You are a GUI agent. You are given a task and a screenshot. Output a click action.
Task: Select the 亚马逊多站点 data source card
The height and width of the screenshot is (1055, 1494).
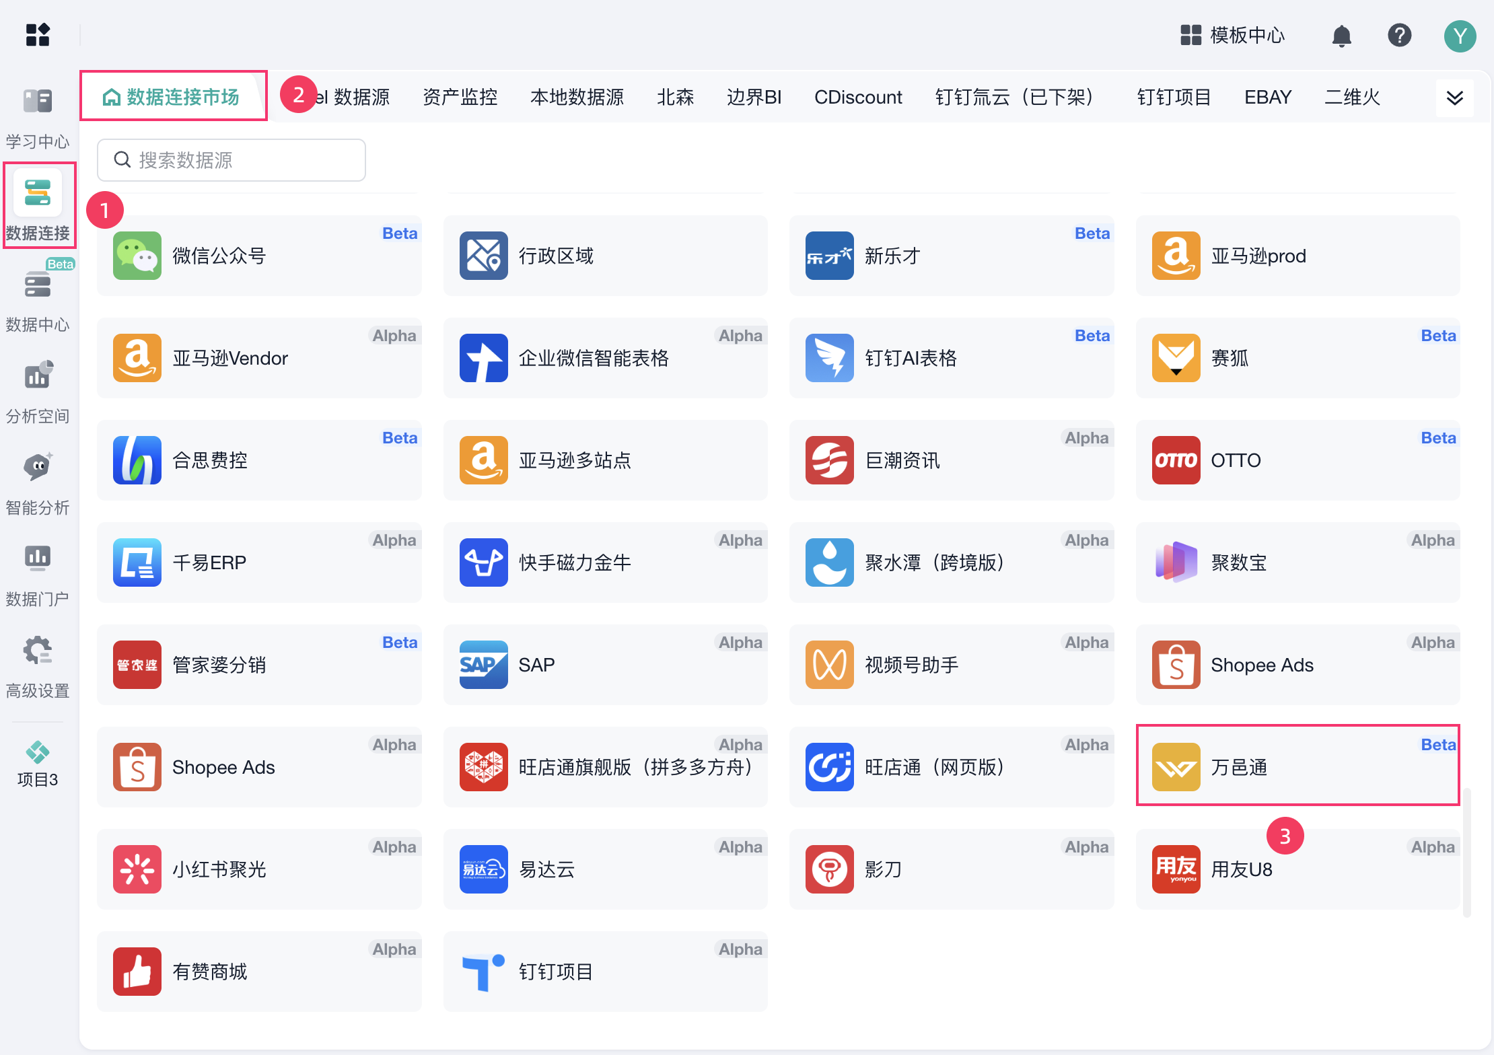[x=605, y=460]
